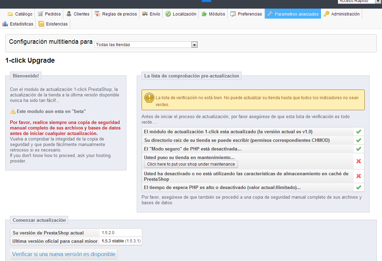This screenshot has height=261, width=382.
Task: Click 'Ultima versión oficial para canal minor' label
Action: point(55,241)
